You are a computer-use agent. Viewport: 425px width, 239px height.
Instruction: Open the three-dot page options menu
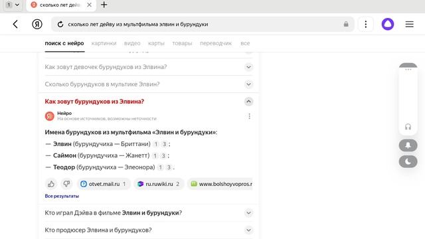tap(366, 25)
